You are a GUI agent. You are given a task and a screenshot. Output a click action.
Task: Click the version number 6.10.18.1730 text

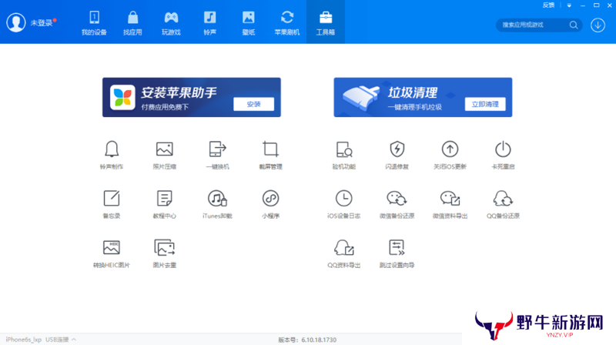319,340
